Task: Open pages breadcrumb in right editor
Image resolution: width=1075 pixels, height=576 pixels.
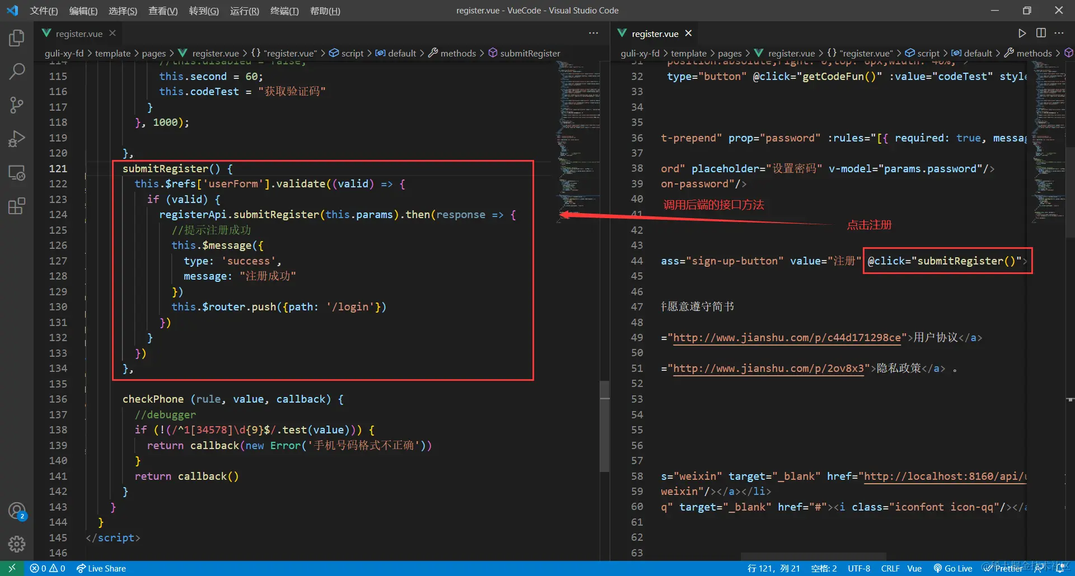Action: [730, 53]
